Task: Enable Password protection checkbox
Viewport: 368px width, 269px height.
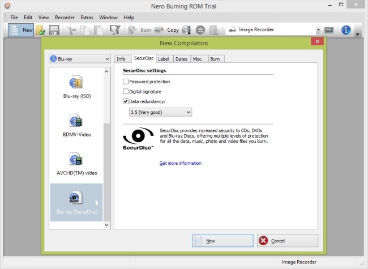Action: coord(126,82)
